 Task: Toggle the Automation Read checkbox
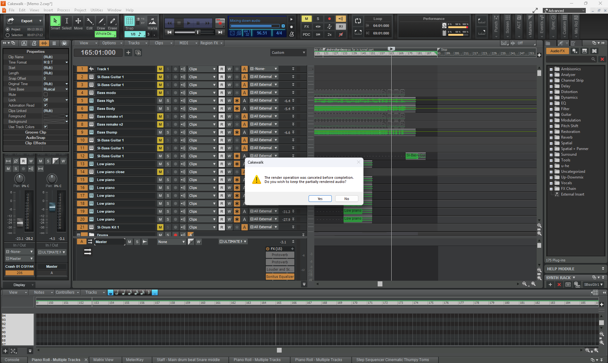click(x=46, y=105)
